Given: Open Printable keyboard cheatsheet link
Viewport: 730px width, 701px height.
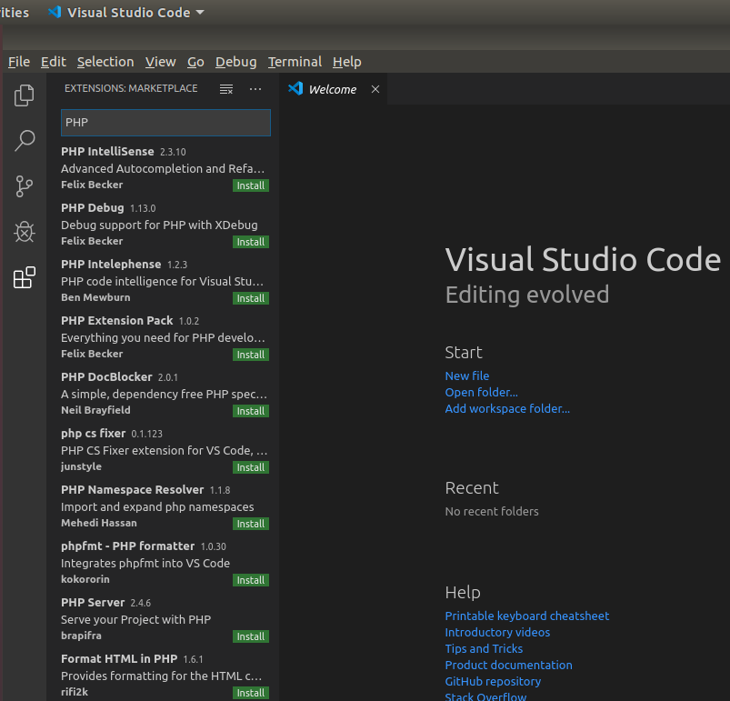Looking at the screenshot, I should point(527,616).
